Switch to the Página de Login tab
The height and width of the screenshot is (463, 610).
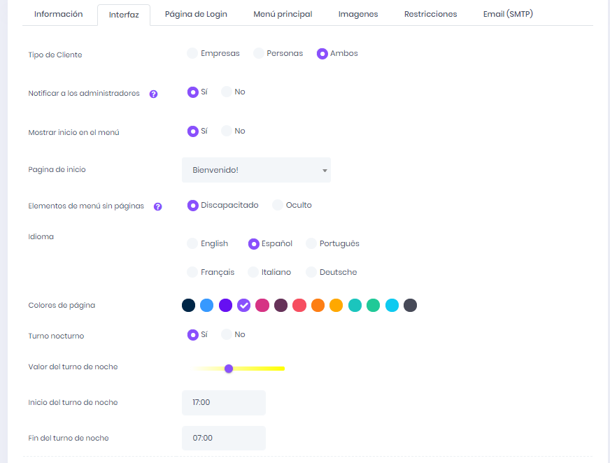[196, 14]
